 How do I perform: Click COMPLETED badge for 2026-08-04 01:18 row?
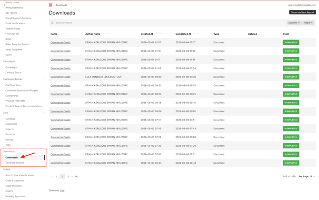click(291, 51)
